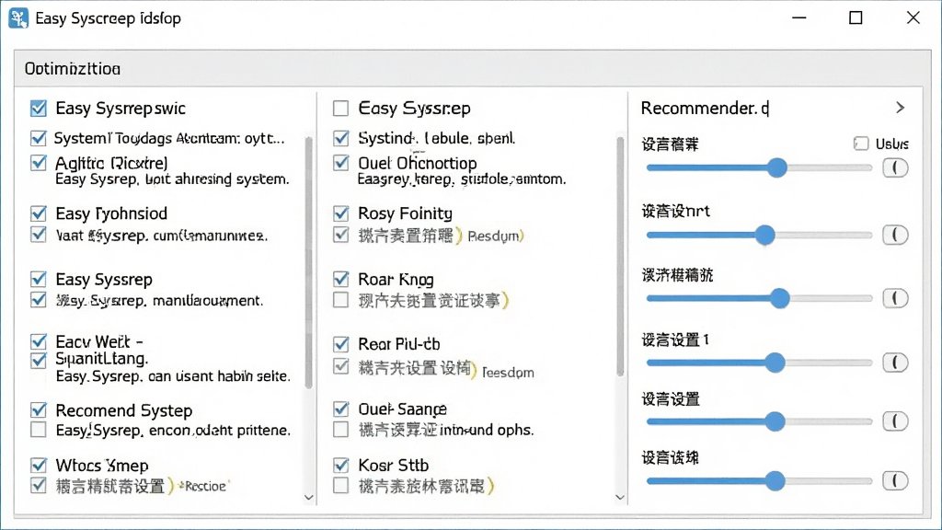Click the value box beside the first slider
The height and width of the screenshot is (530, 942).
[895, 167]
